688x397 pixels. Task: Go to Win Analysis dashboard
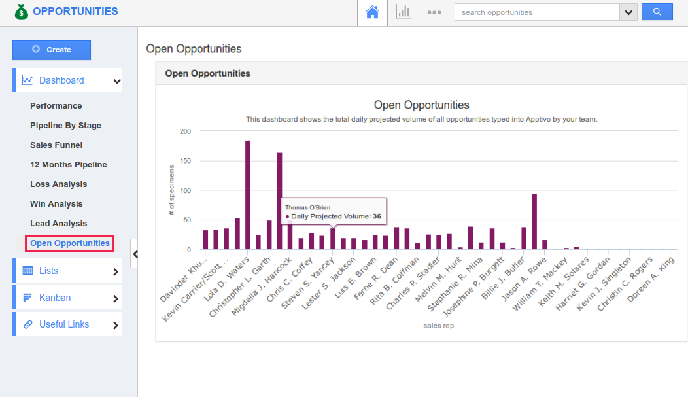click(x=56, y=204)
